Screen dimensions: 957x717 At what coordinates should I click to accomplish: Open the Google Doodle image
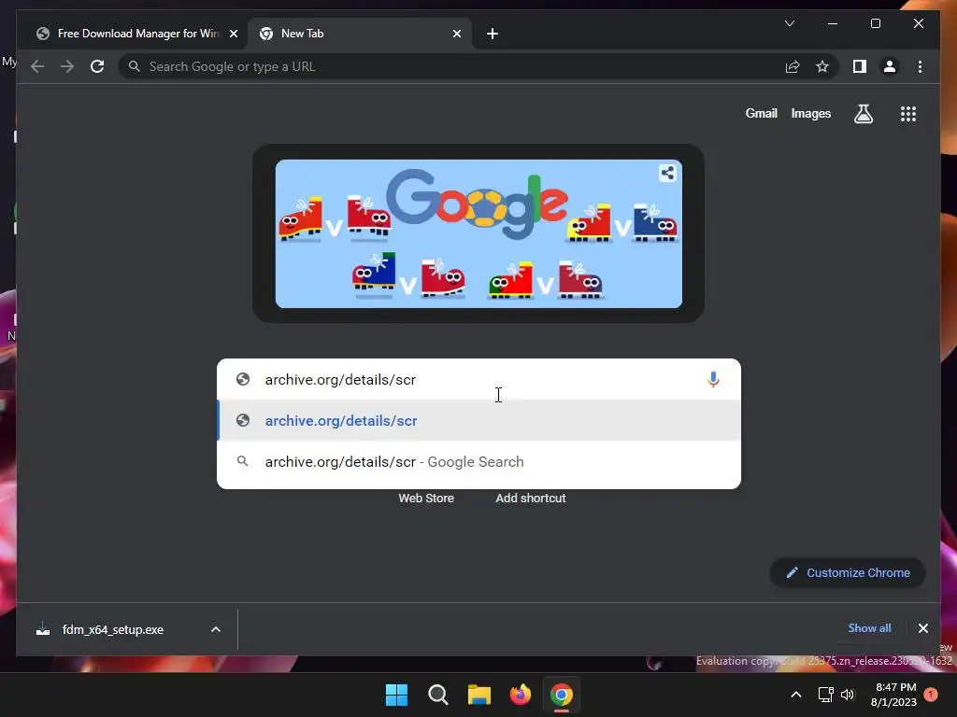[x=478, y=233]
